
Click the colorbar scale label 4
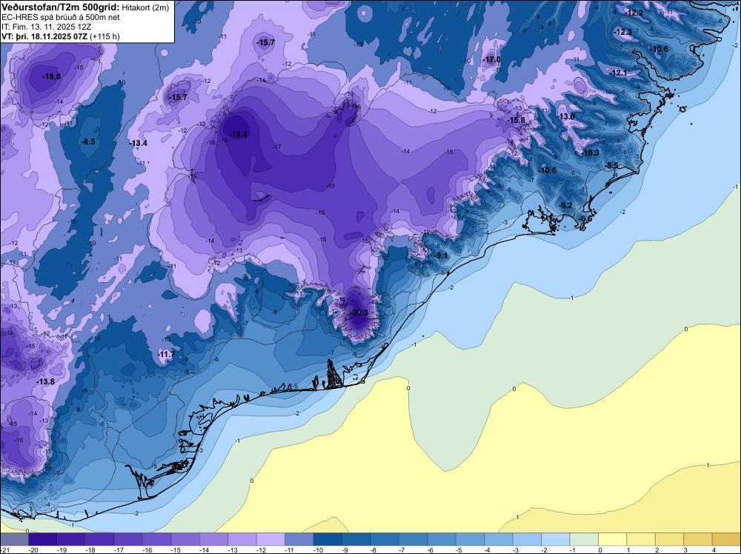point(714,550)
